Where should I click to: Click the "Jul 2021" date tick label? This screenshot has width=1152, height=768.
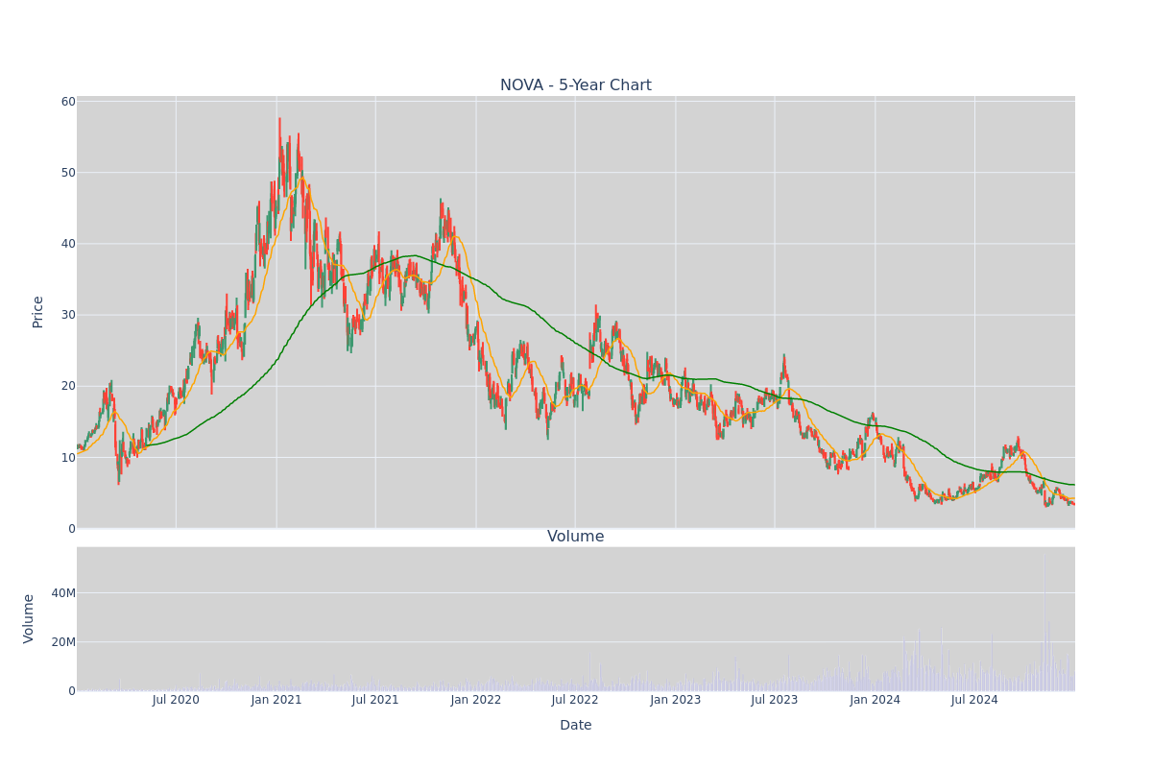(375, 700)
